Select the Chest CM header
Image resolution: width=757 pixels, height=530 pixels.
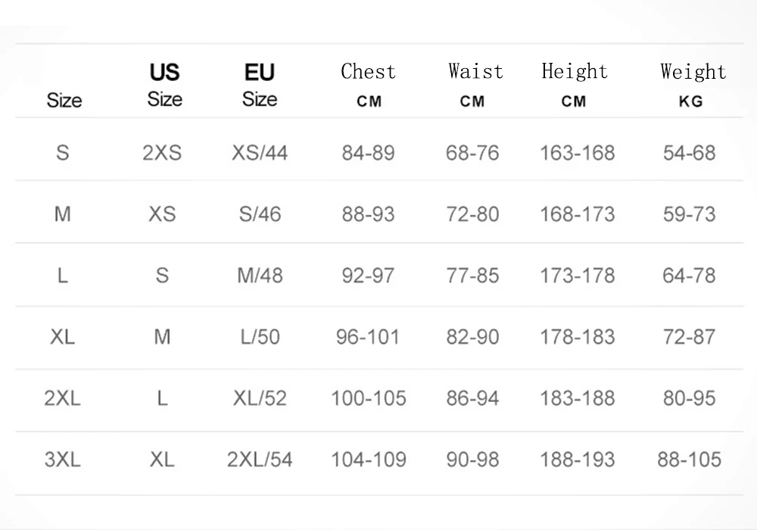[x=369, y=85]
